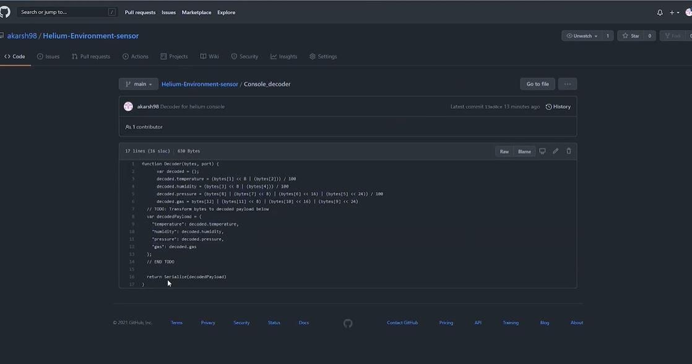Open the API footer link
The image size is (692, 364).
coord(477,323)
